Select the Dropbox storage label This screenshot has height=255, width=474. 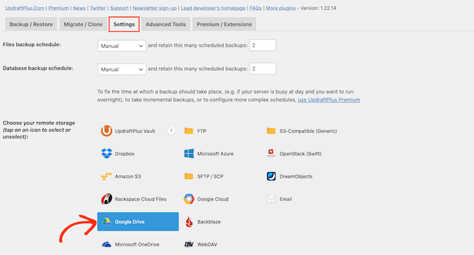pyautogui.click(x=125, y=153)
